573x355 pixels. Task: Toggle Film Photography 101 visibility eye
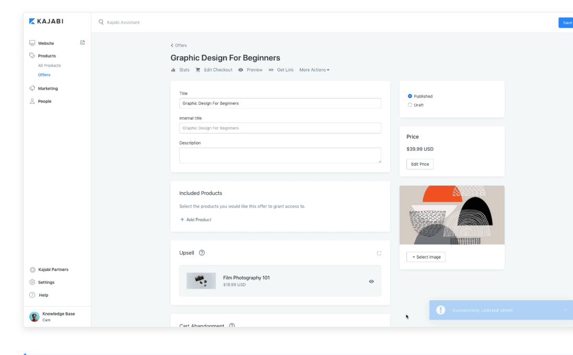click(x=371, y=281)
